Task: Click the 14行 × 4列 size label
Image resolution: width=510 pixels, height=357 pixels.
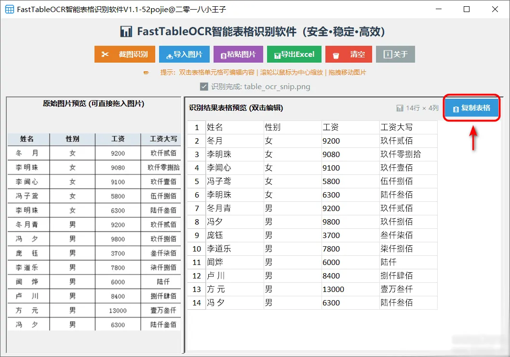Action: (422, 108)
